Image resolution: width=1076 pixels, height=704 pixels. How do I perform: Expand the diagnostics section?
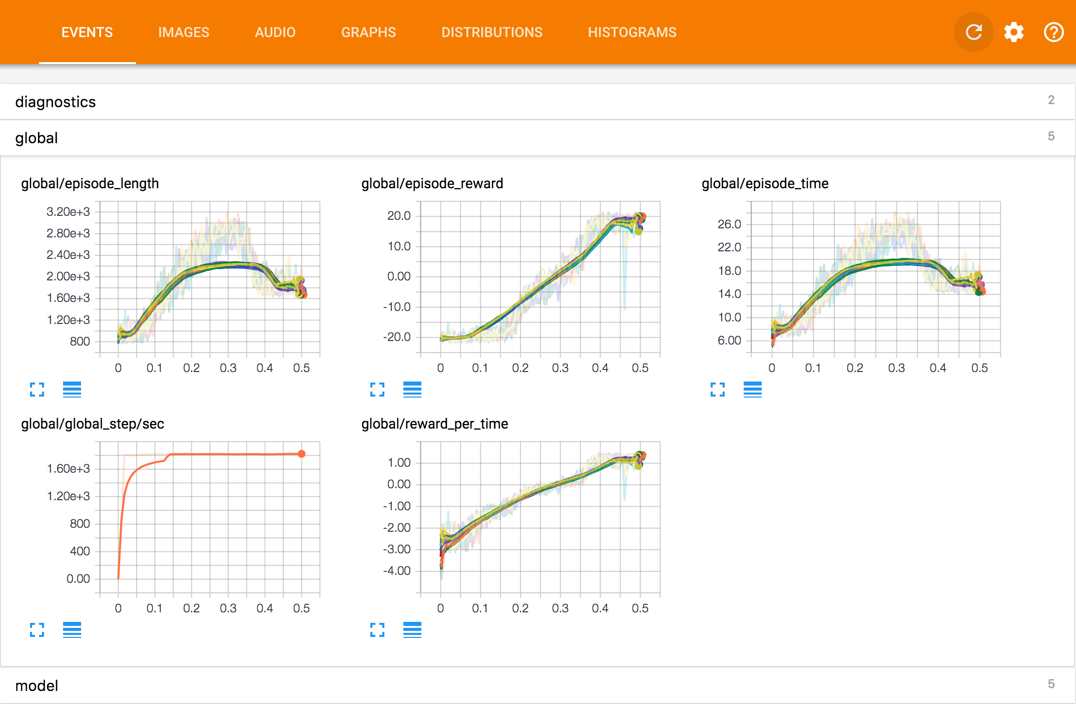537,102
